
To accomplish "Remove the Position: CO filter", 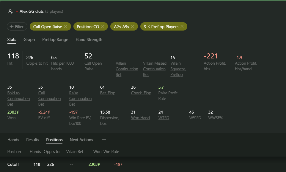I will pos(103,26).
